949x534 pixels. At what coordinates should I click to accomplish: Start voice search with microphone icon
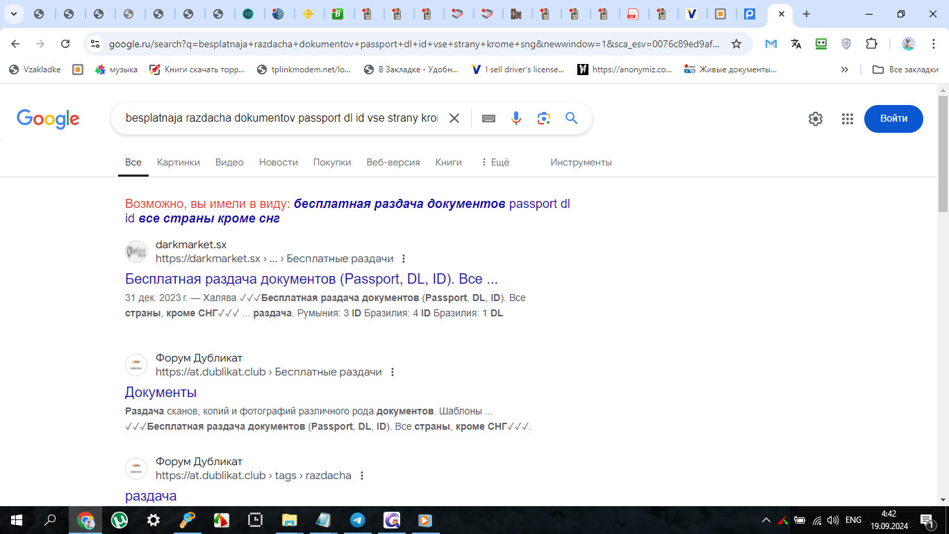coord(515,118)
